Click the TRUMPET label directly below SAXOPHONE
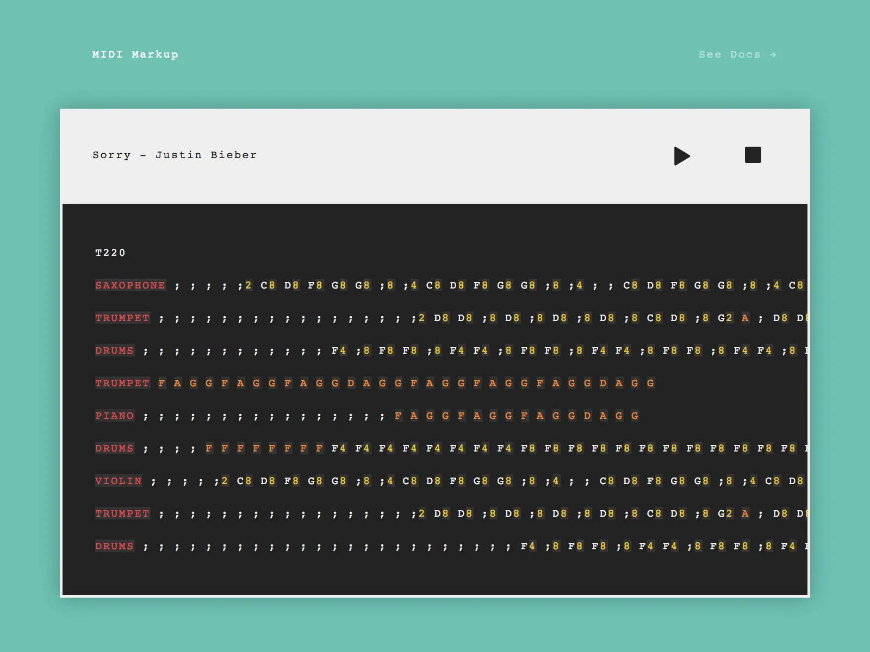This screenshot has height=652, width=870. [x=122, y=318]
